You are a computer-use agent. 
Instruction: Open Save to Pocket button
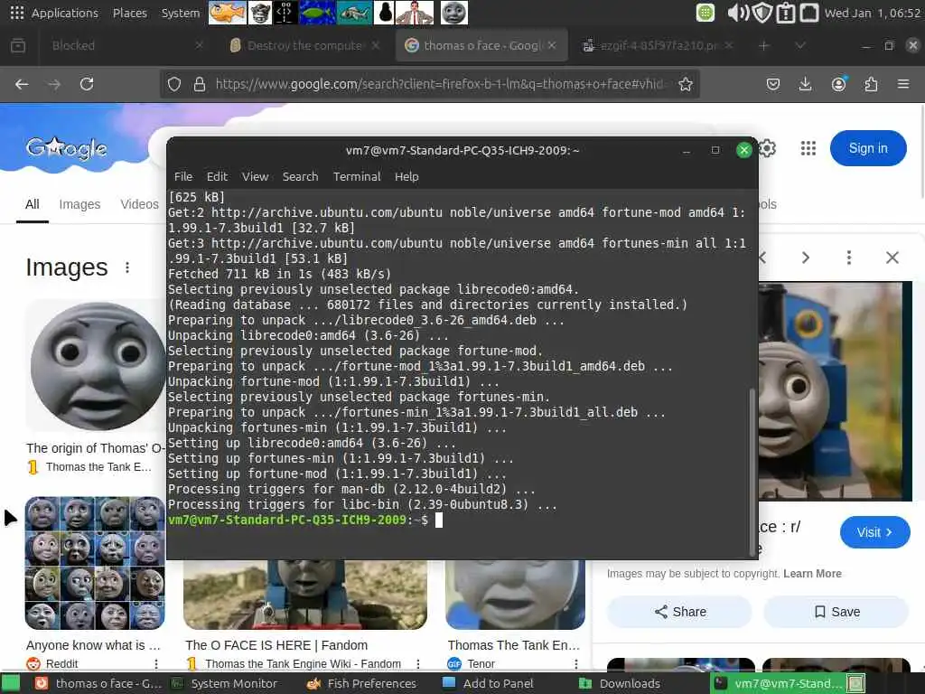click(x=773, y=84)
